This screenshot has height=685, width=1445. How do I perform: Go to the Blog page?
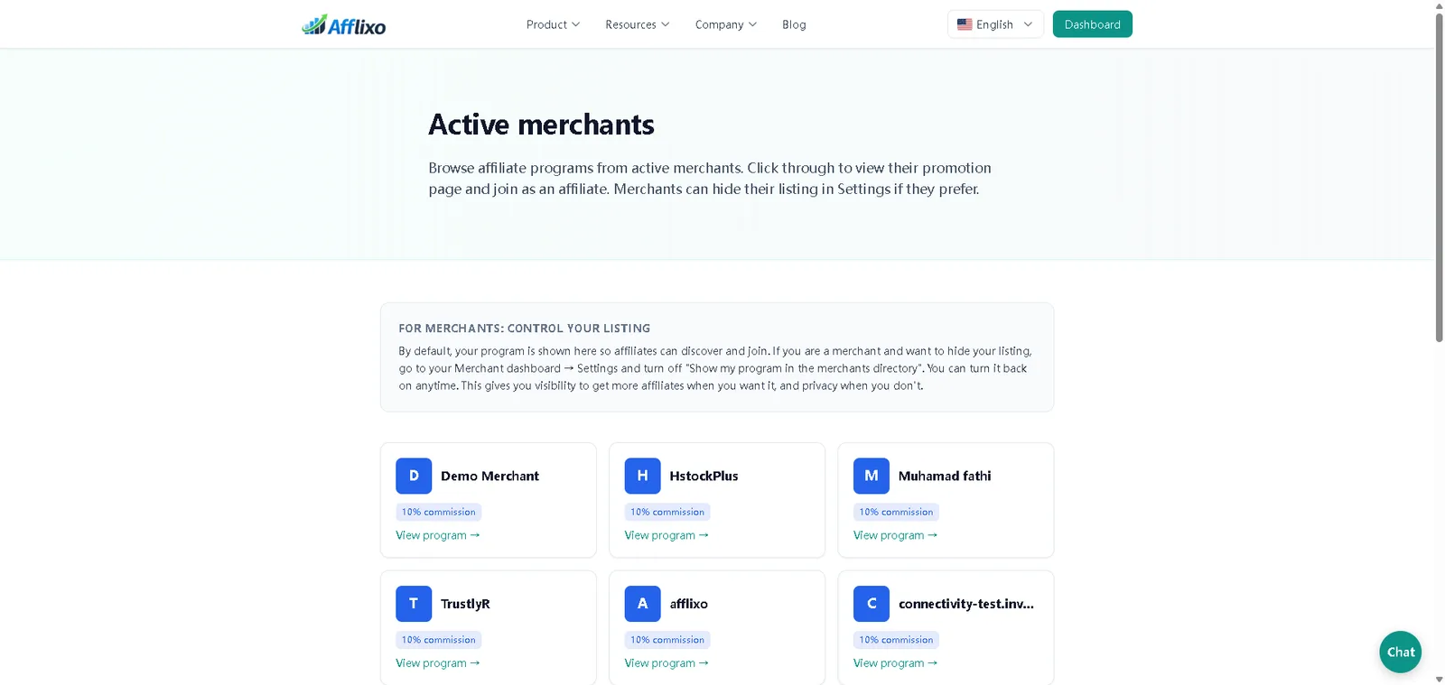tap(794, 24)
